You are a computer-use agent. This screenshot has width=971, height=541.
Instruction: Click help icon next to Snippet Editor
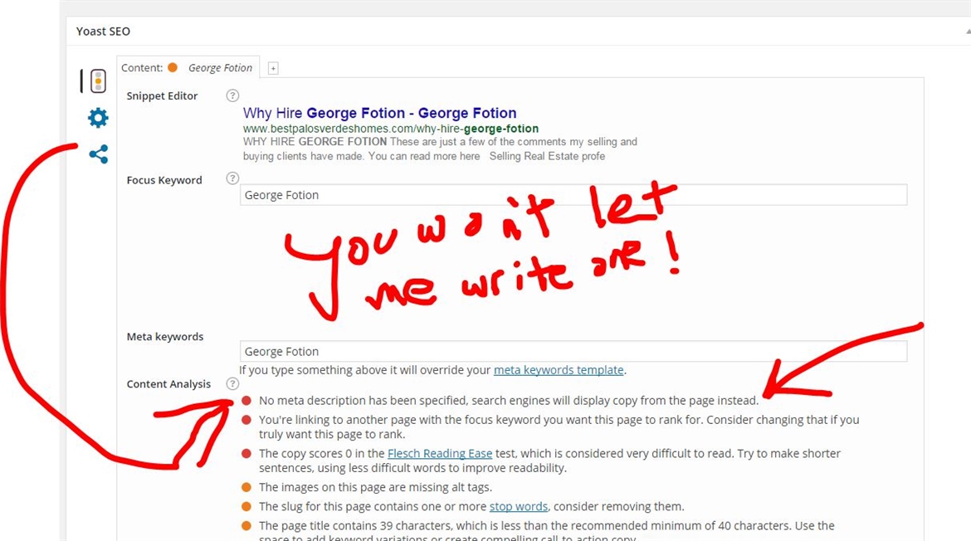[232, 95]
